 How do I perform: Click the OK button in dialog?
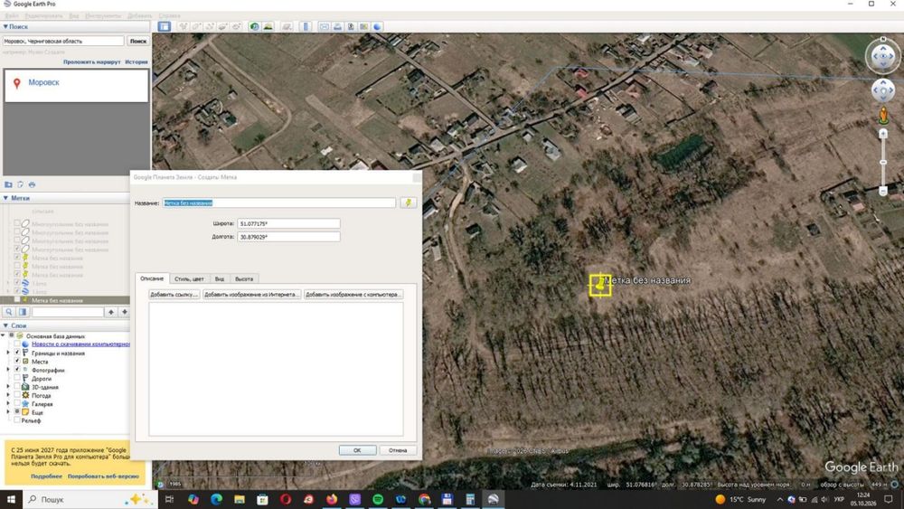point(357,450)
